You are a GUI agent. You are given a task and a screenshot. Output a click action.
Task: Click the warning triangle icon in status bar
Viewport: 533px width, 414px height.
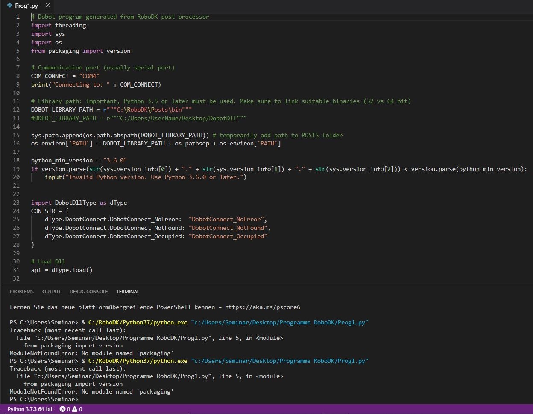pyautogui.click(x=74, y=409)
